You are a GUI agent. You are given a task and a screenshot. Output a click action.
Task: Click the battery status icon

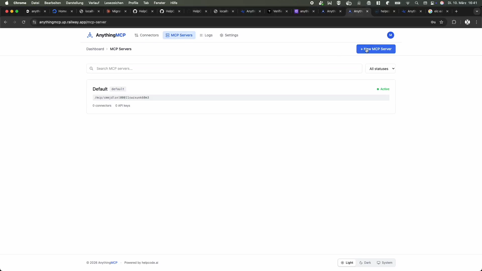(x=398, y=3)
